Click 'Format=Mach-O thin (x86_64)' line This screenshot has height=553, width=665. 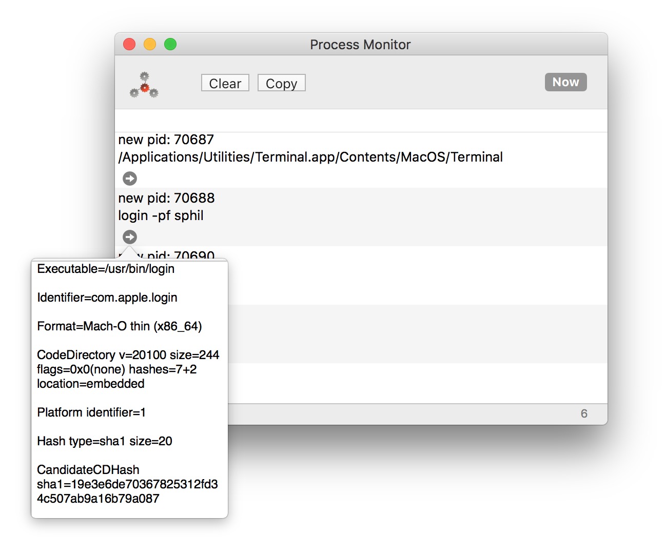click(120, 326)
